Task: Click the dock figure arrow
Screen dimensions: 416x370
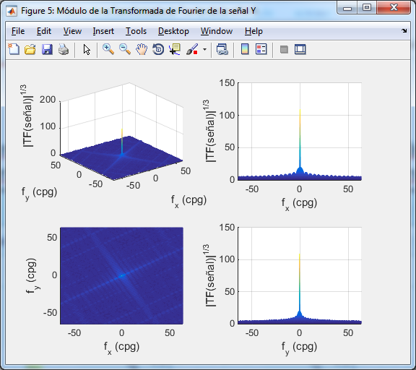Action: pyautogui.click(x=404, y=31)
